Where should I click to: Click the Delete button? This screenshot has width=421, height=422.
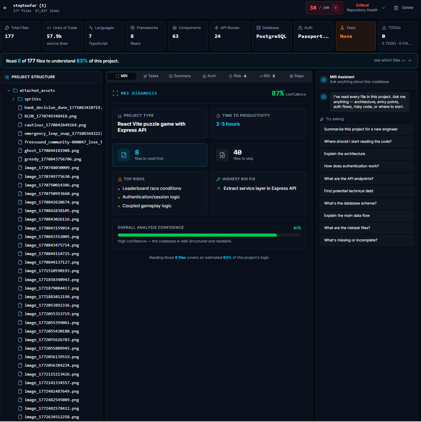click(404, 8)
